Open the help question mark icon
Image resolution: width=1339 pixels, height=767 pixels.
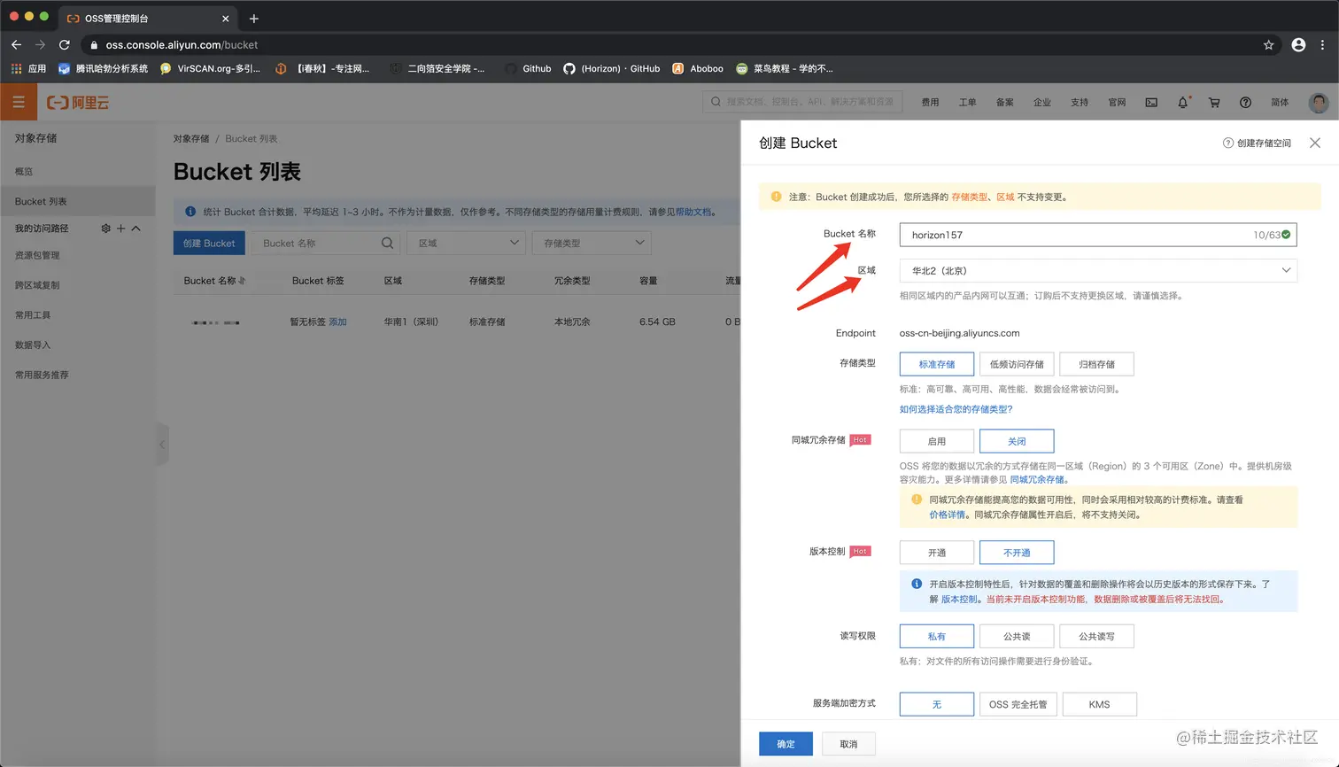(x=1245, y=103)
